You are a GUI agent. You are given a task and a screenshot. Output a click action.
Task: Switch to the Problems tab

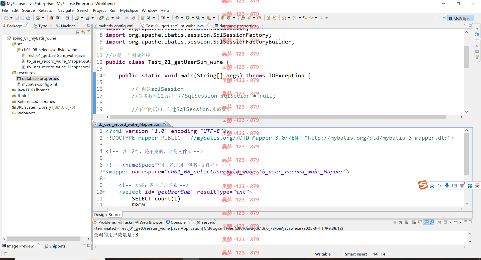pos(104,222)
